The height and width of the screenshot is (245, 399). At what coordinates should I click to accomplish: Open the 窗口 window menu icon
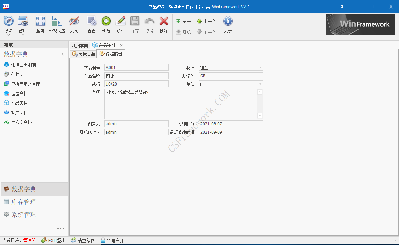[23, 21]
